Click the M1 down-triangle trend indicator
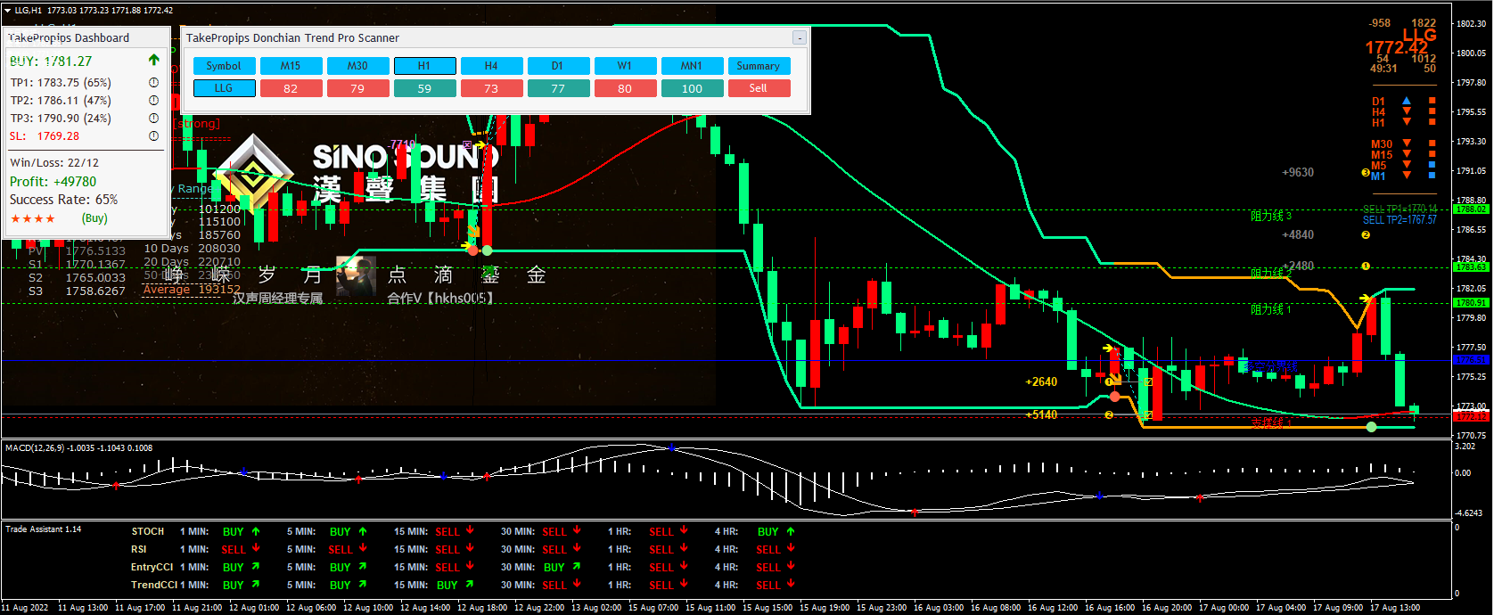The width and height of the screenshot is (1494, 615). click(x=1407, y=175)
